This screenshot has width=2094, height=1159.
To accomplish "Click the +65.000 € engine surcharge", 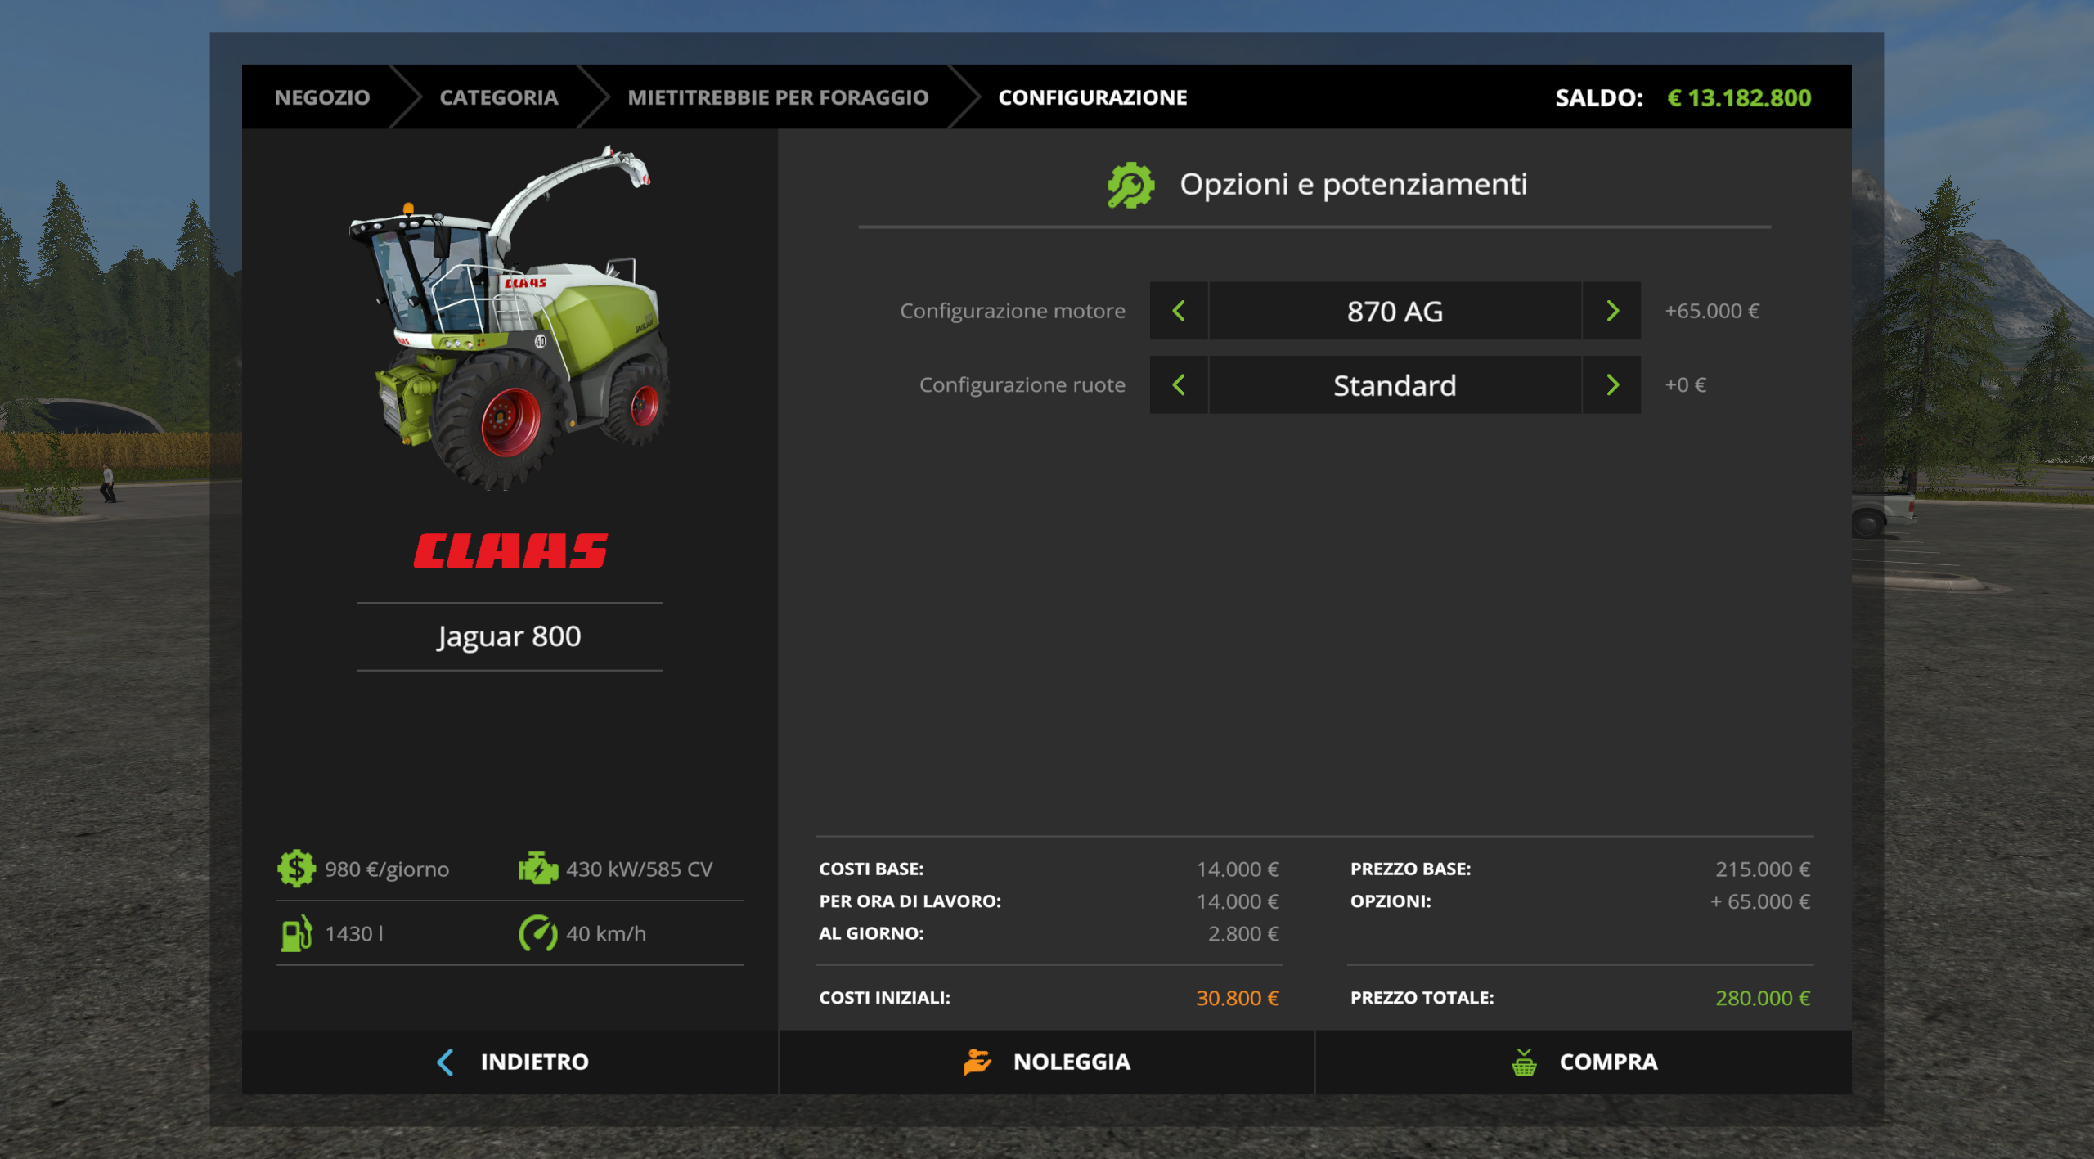I will tap(1712, 311).
